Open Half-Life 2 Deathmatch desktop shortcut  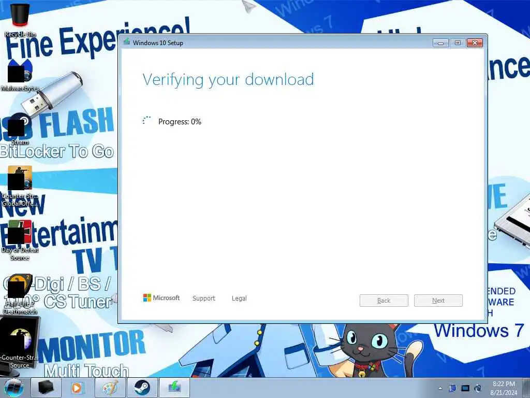(x=20, y=294)
